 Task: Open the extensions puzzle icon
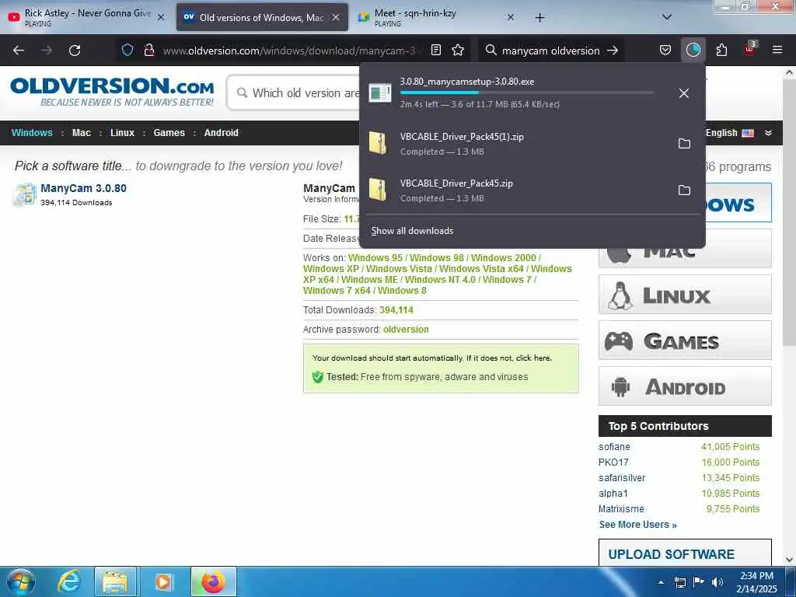pyautogui.click(x=721, y=50)
